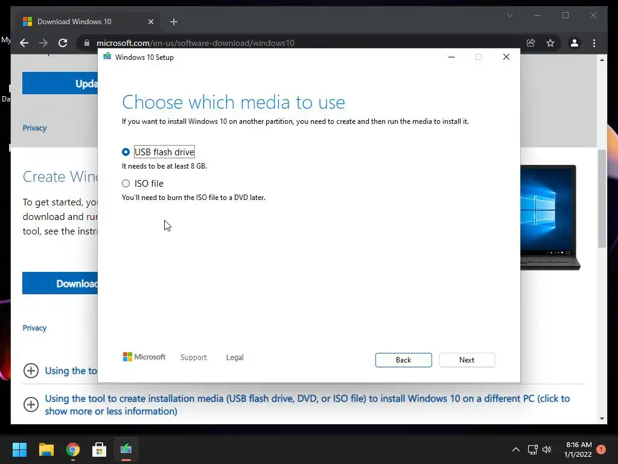Bookmark this page with the star icon
This screenshot has width=618, height=464.
[550, 43]
